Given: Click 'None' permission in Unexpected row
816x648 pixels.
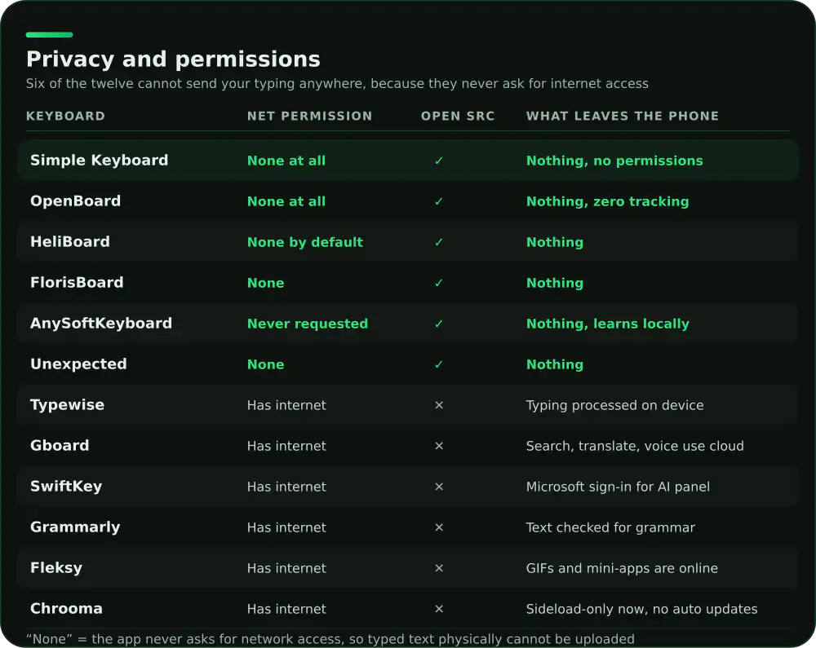Looking at the screenshot, I should (265, 364).
